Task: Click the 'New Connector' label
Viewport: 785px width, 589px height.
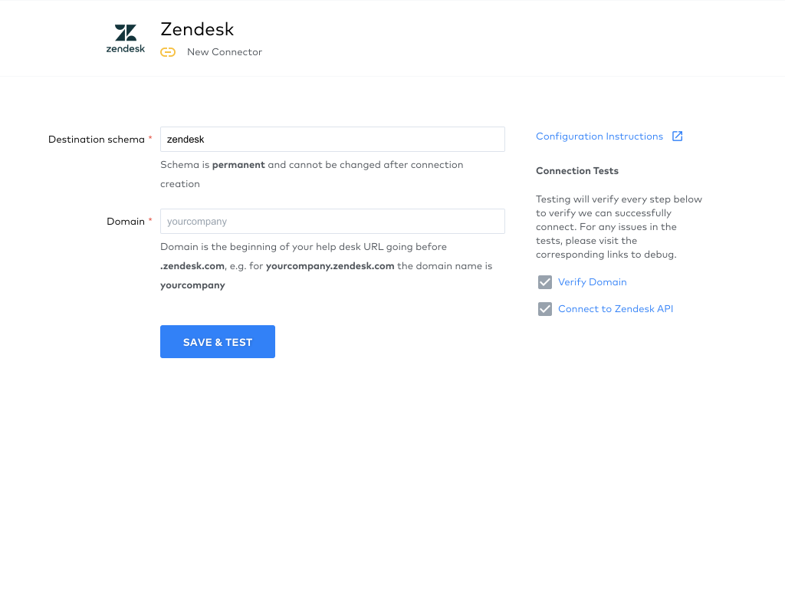Action: click(x=224, y=51)
